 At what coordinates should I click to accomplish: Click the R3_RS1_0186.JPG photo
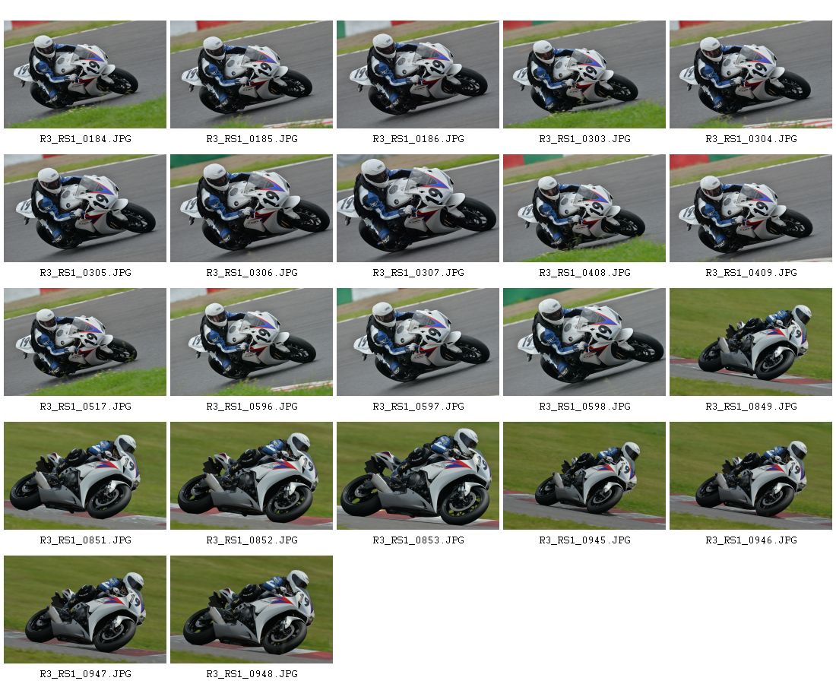[418, 74]
